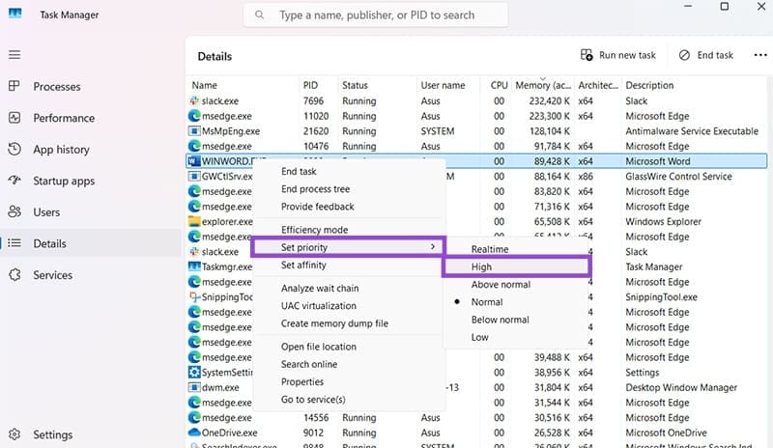Image resolution: width=773 pixels, height=448 pixels.
Task: Open the hamburger navigation menu icon
Action: point(14,55)
